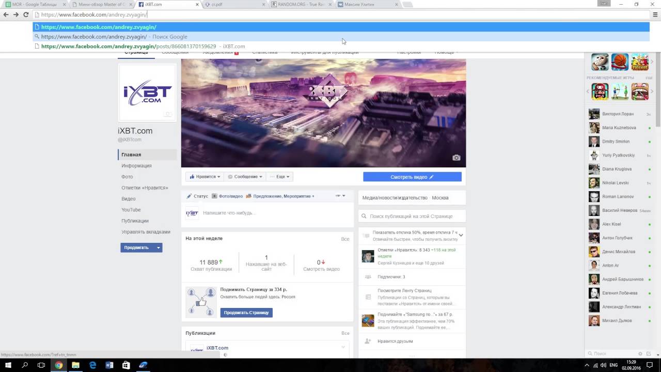
Task: Open the Нравится dropdown button
Action: click(x=204, y=177)
